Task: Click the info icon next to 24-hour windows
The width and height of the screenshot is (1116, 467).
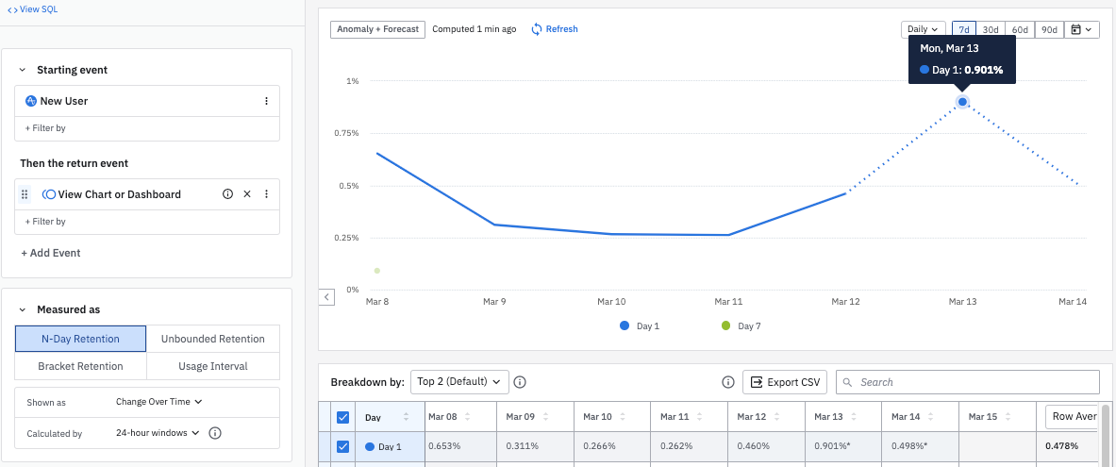Action: (x=214, y=433)
